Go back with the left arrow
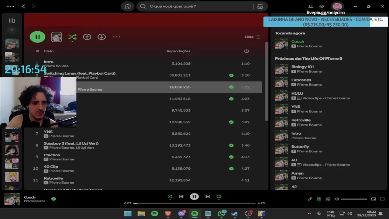 24,6
